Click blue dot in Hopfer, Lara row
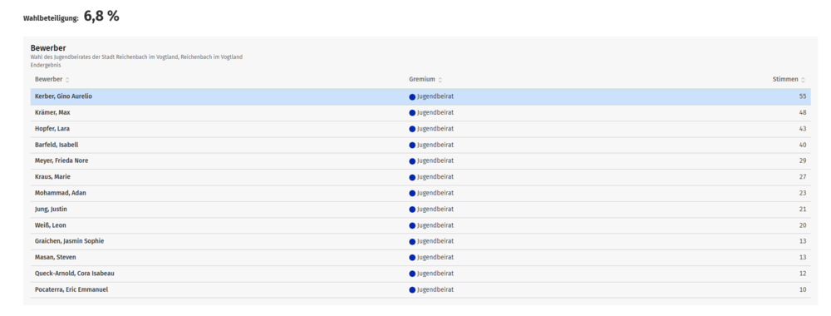The height and width of the screenshot is (316, 831). 412,129
